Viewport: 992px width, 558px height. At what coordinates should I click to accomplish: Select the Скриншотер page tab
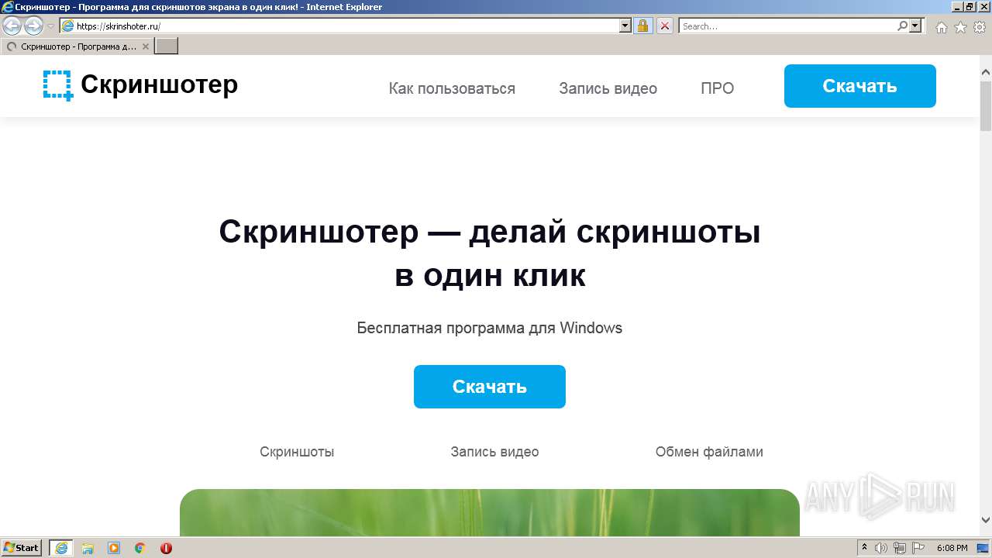coord(77,46)
